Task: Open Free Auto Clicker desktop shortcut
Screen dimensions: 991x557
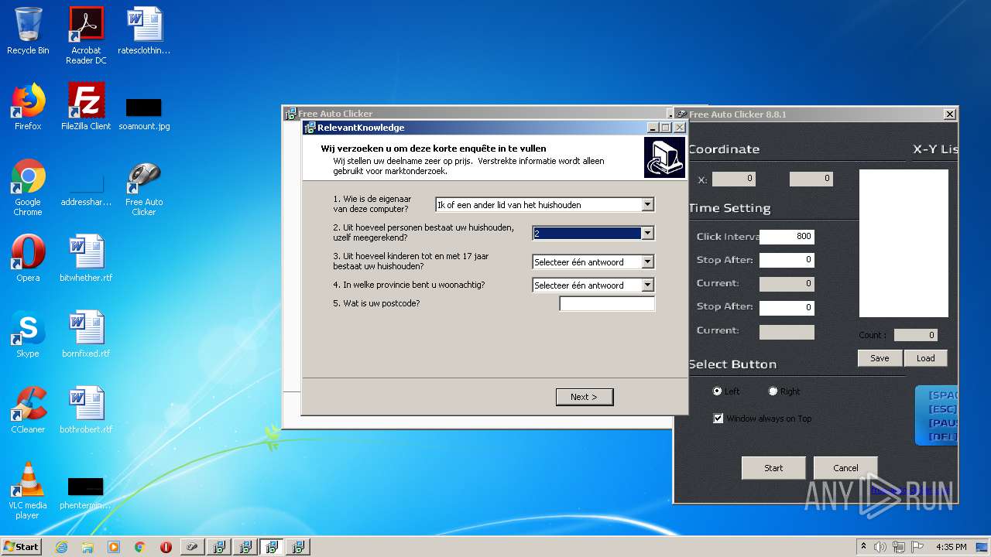Action: click(144, 188)
